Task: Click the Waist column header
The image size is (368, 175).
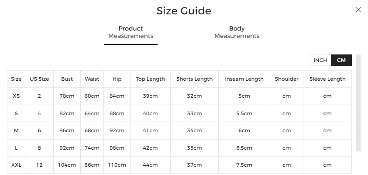Action: tap(92, 79)
